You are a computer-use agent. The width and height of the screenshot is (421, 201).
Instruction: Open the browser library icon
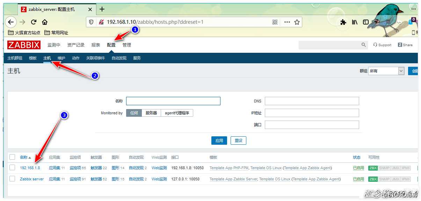click(x=355, y=22)
